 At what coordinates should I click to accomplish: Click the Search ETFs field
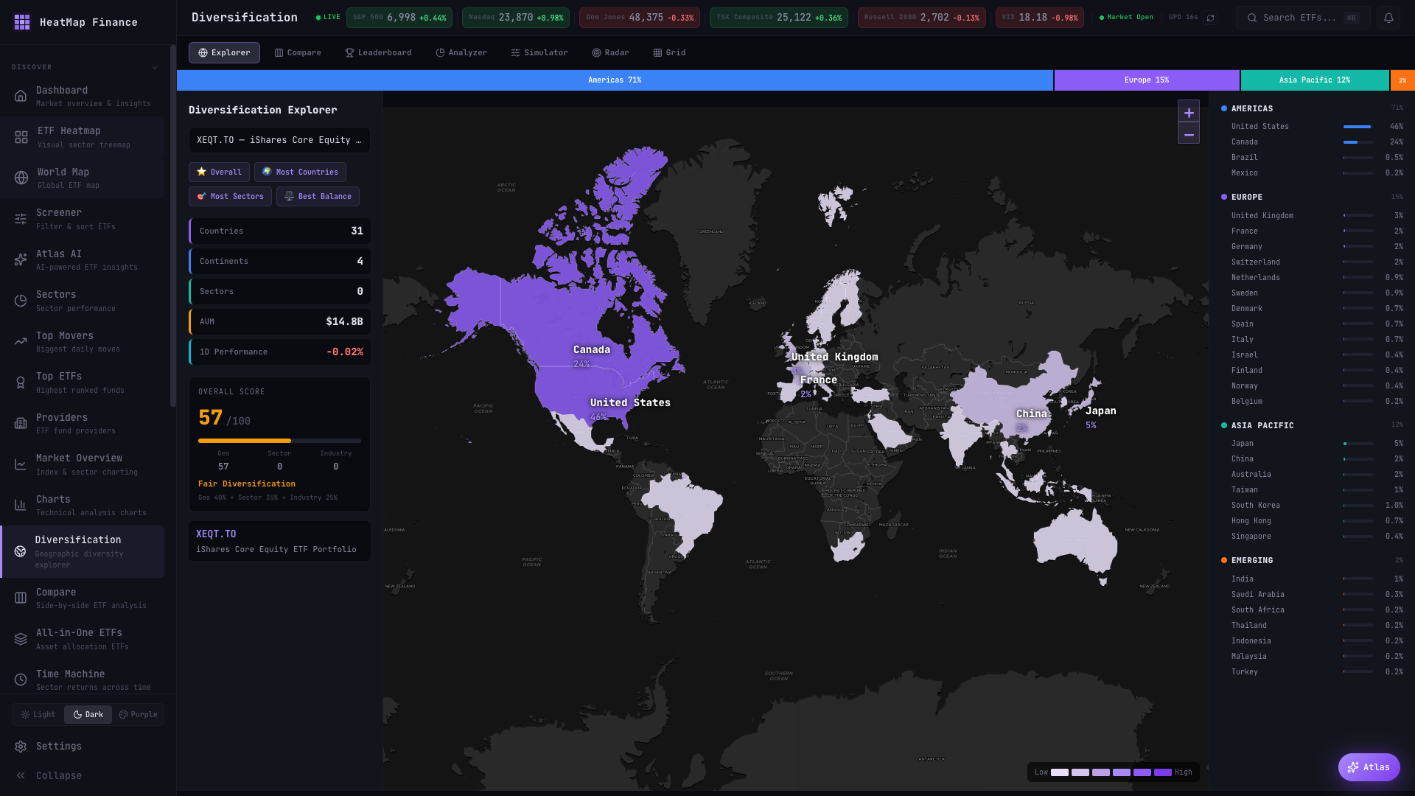pyautogui.click(x=1303, y=18)
